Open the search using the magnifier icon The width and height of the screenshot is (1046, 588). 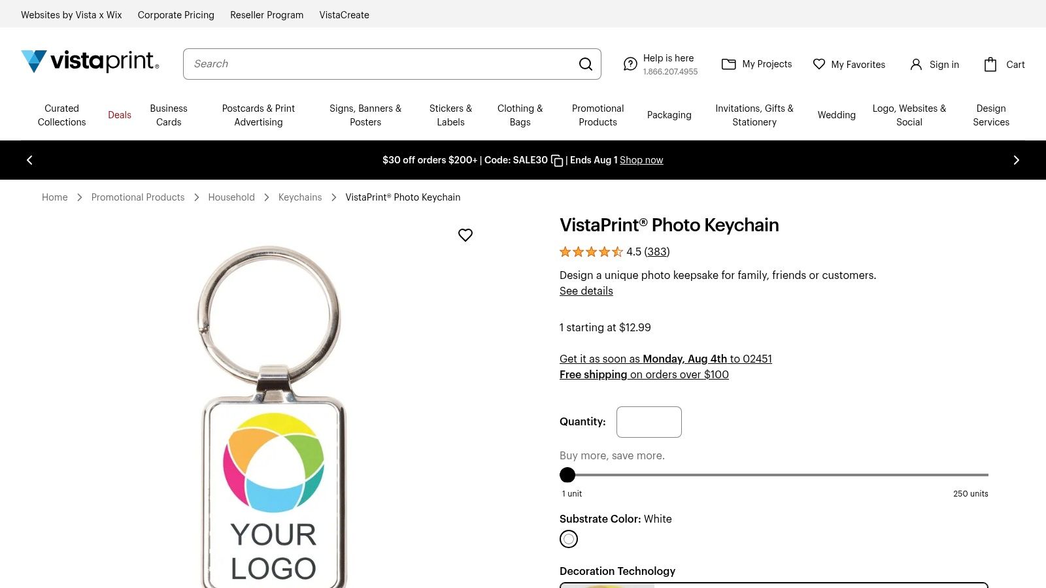(x=585, y=64)
